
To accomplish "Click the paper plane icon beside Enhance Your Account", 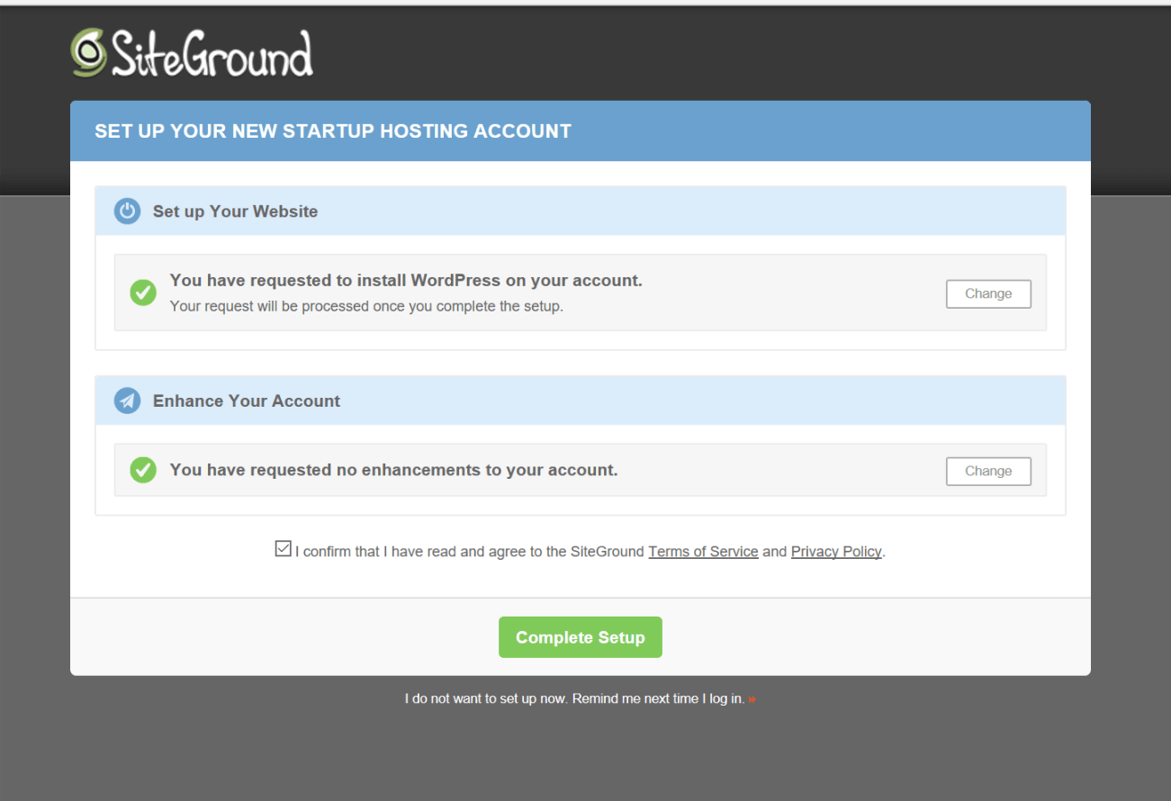I will tap(127, 400).
